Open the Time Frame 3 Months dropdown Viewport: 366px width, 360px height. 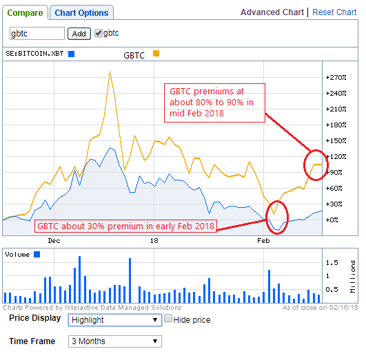115,341
